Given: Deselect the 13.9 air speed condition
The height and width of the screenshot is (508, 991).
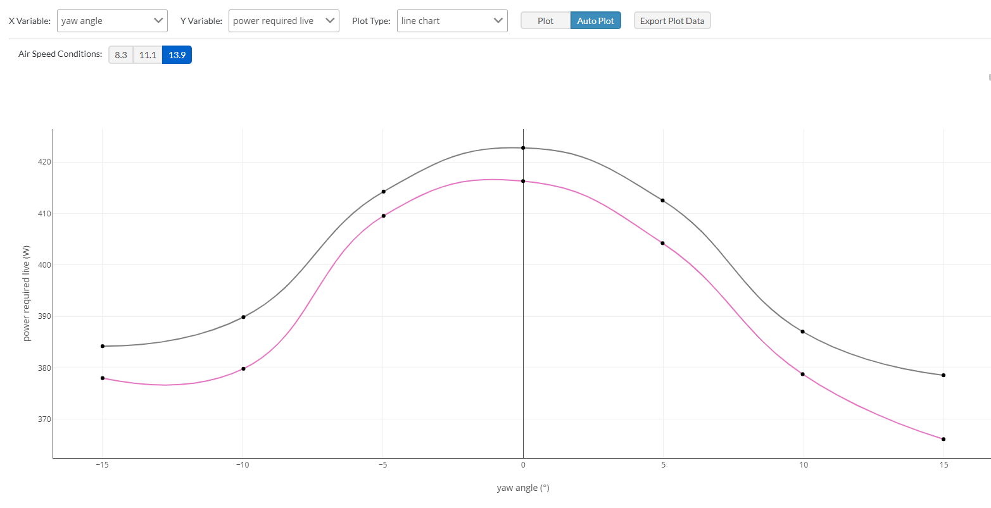Looking at the screenshot, I should 177,55.
